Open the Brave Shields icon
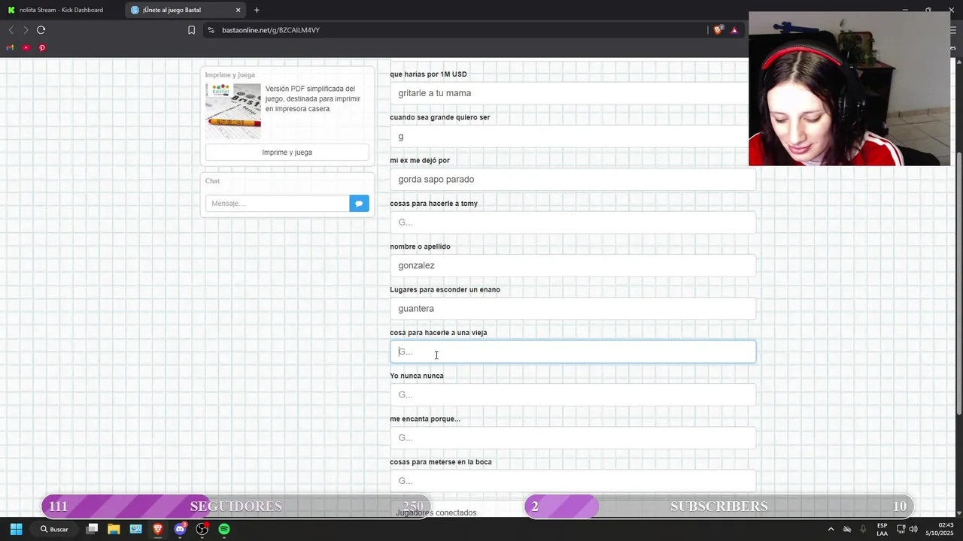The height and width of the screenshot is (541, 963). click(718, 30)
